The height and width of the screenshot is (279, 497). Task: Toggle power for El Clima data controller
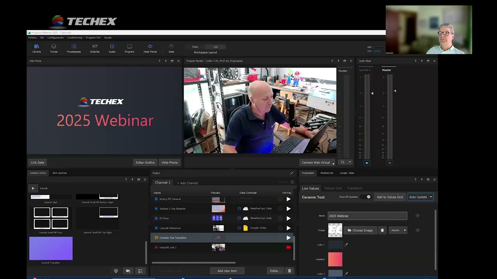pos(239,218)
